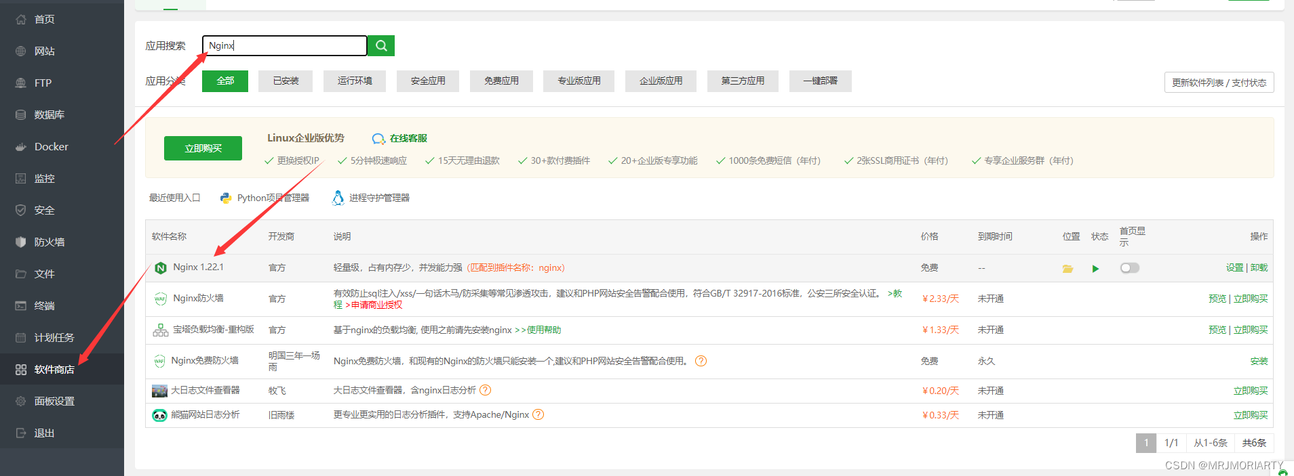Click the 熊猫网站日志分析 panda icon
This screenshot has width=1294, height=476.
(159, 415)
